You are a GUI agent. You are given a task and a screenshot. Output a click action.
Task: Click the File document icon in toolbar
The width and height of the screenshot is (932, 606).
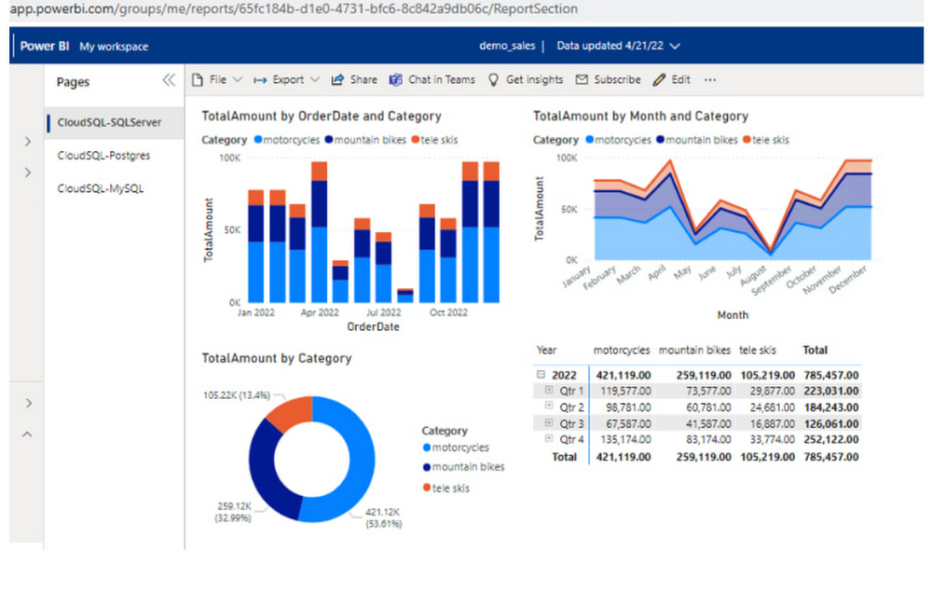(197, 80)
